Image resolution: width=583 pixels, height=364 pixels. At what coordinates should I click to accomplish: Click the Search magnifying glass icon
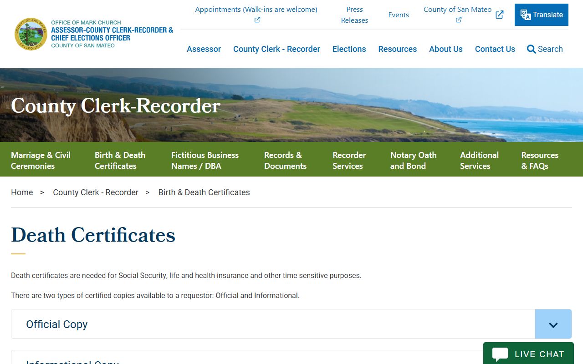(531, 49)
